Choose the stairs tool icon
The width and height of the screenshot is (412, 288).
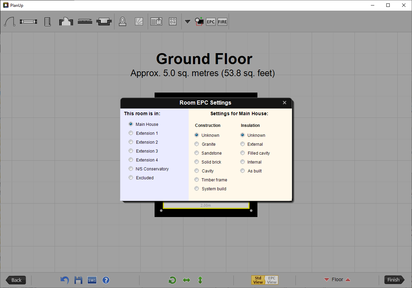(48, 22)
